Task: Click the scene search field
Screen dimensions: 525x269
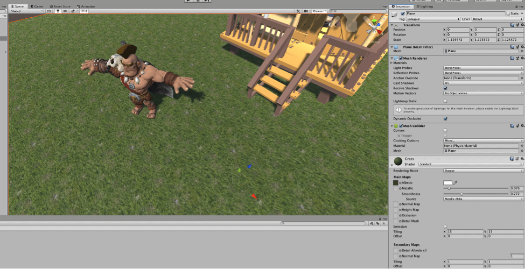Action: click(x=358, y=11)
